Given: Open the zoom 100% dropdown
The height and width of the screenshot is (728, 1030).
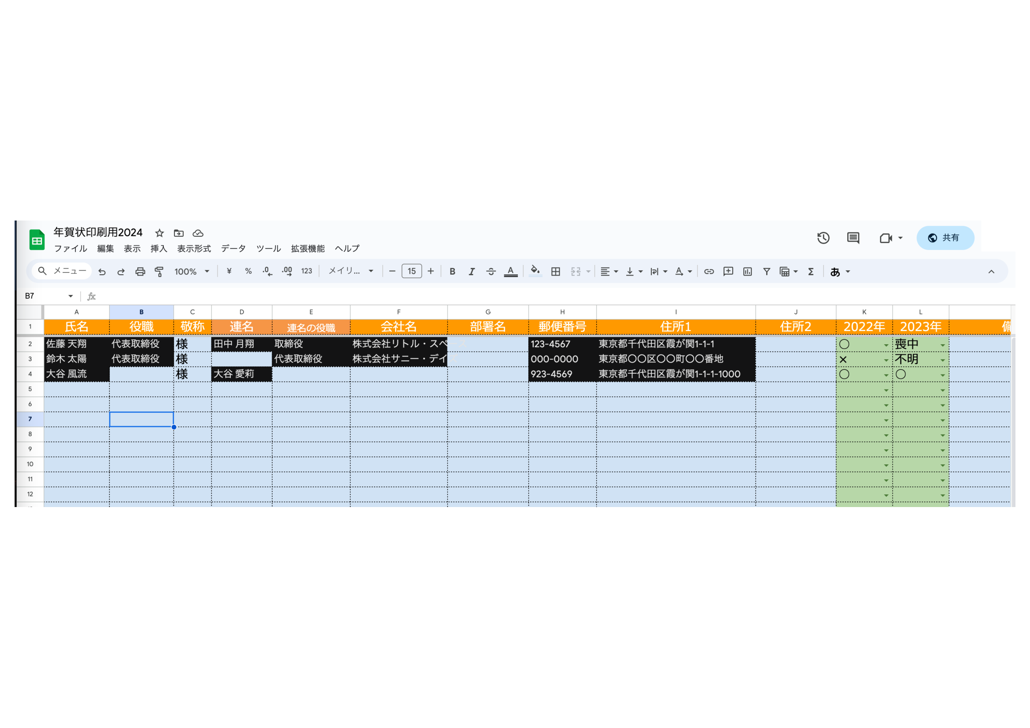Looking at the screenshot, I should pyautogui.click(x=192, y=272).
